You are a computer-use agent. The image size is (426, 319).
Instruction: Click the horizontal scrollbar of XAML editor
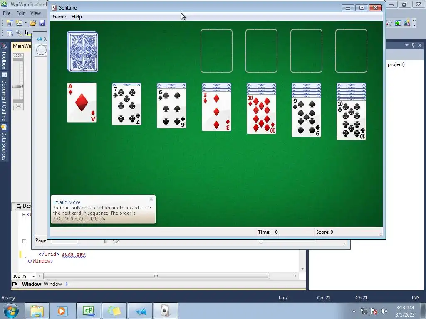(x=156, y=276)
